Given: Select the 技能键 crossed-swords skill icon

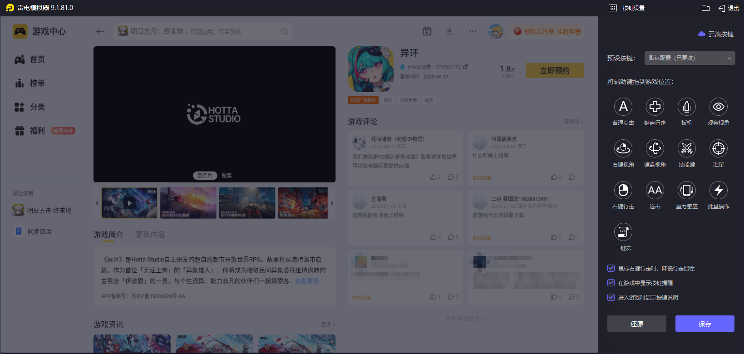Looking at the screenshot, I should tap(687, 148).
